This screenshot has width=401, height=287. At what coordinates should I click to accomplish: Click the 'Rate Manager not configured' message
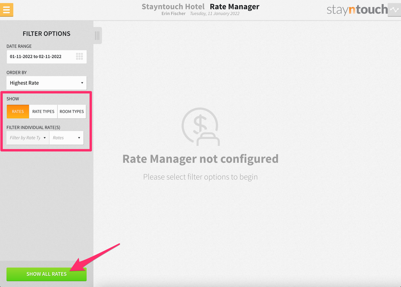tap(200, 159)
